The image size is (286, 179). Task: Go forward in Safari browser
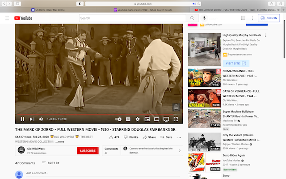(x=9, y=4)
